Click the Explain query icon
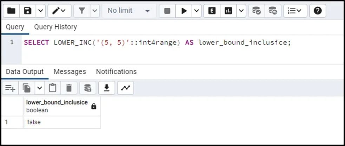 coord(212,11)
